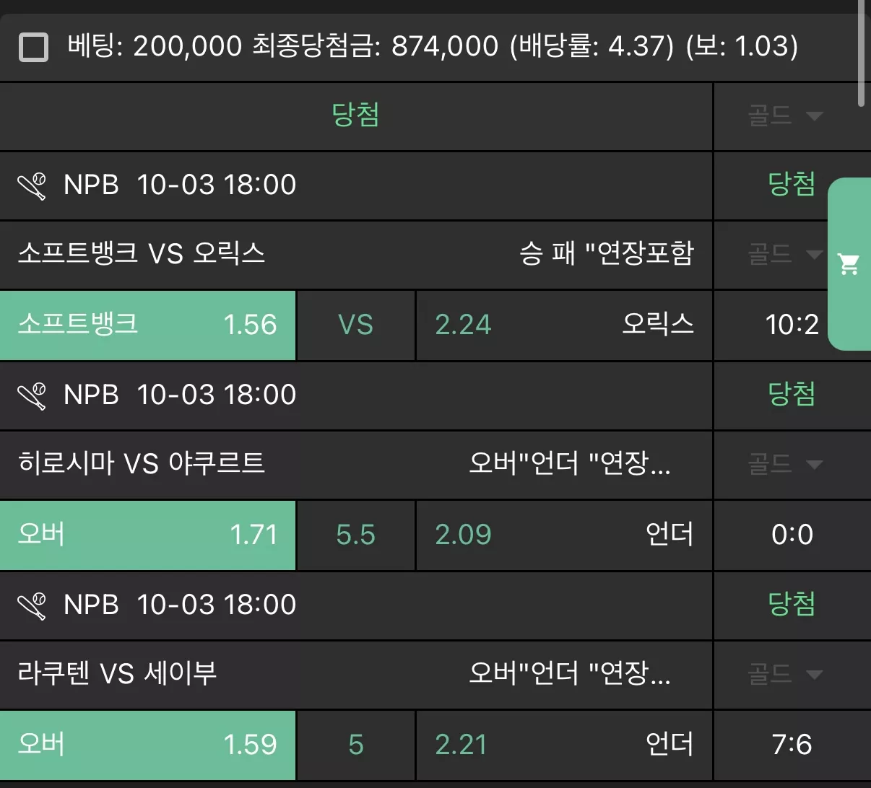Screen dimensions: 871x788
Task: Expand 골드 dropdown in 히로시마 VS 야쿠르트 row
Action: tap(785, 464)
